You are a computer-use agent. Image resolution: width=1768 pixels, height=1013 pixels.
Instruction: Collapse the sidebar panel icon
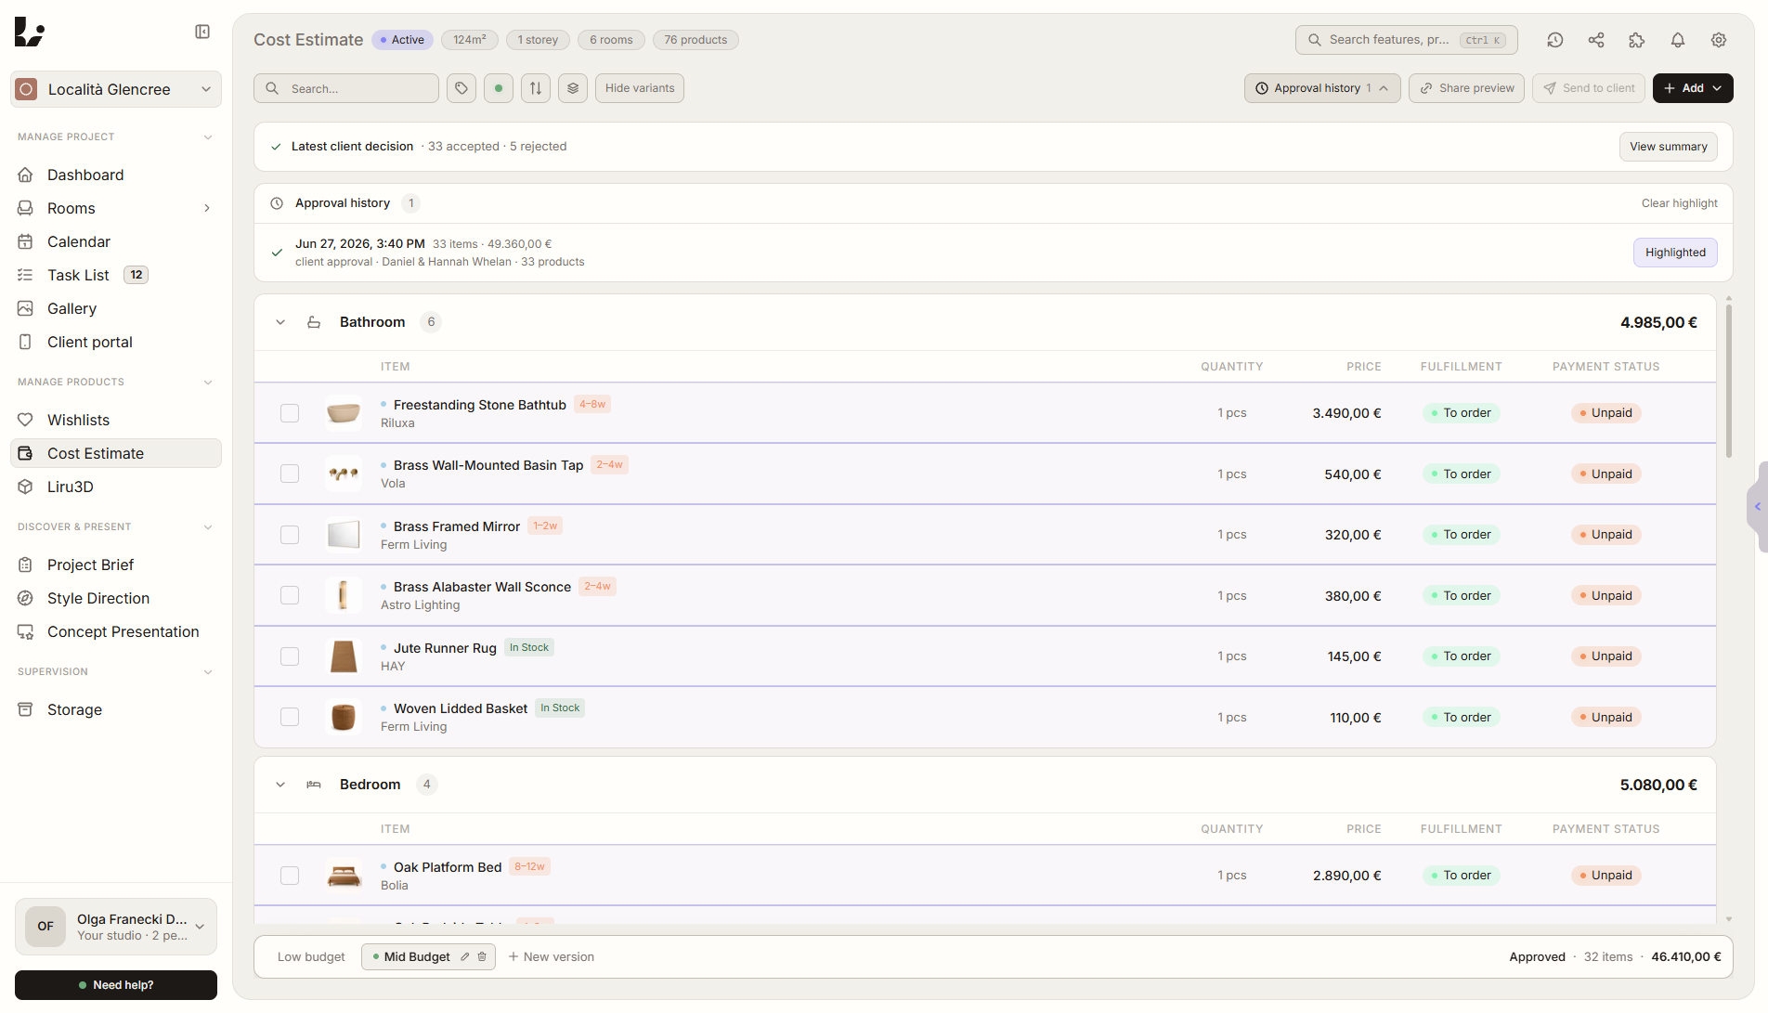click(x=202, y=32)
